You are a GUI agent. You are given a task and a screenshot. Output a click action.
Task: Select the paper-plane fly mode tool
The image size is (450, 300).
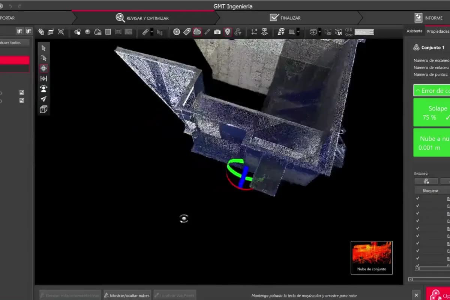click(43, 99)
